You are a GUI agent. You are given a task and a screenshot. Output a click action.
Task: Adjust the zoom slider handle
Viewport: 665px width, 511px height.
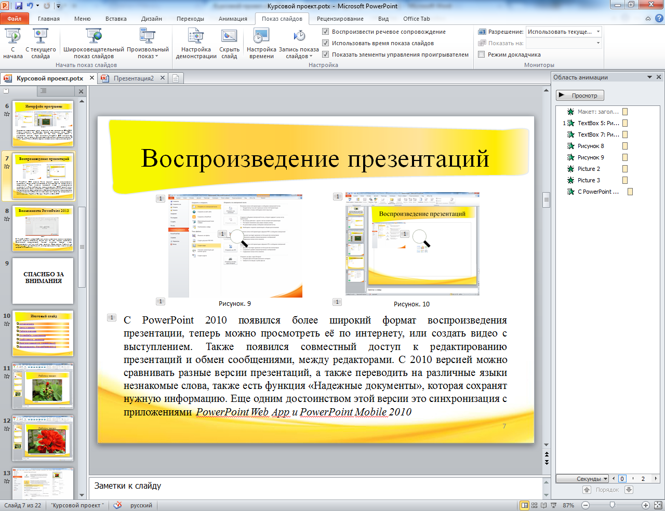pyautogui.click(x=613, y=505)
